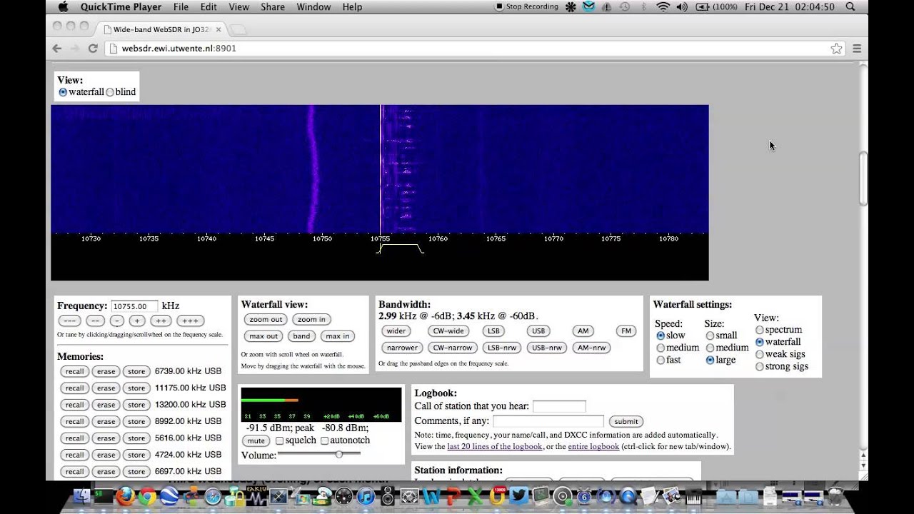
Task: Erase the 11175.00 kHz USB memory
Action: click(x=106, y=388)
